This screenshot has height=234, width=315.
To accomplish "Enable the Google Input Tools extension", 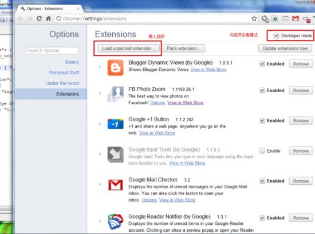I will click(x=262, y=150).
